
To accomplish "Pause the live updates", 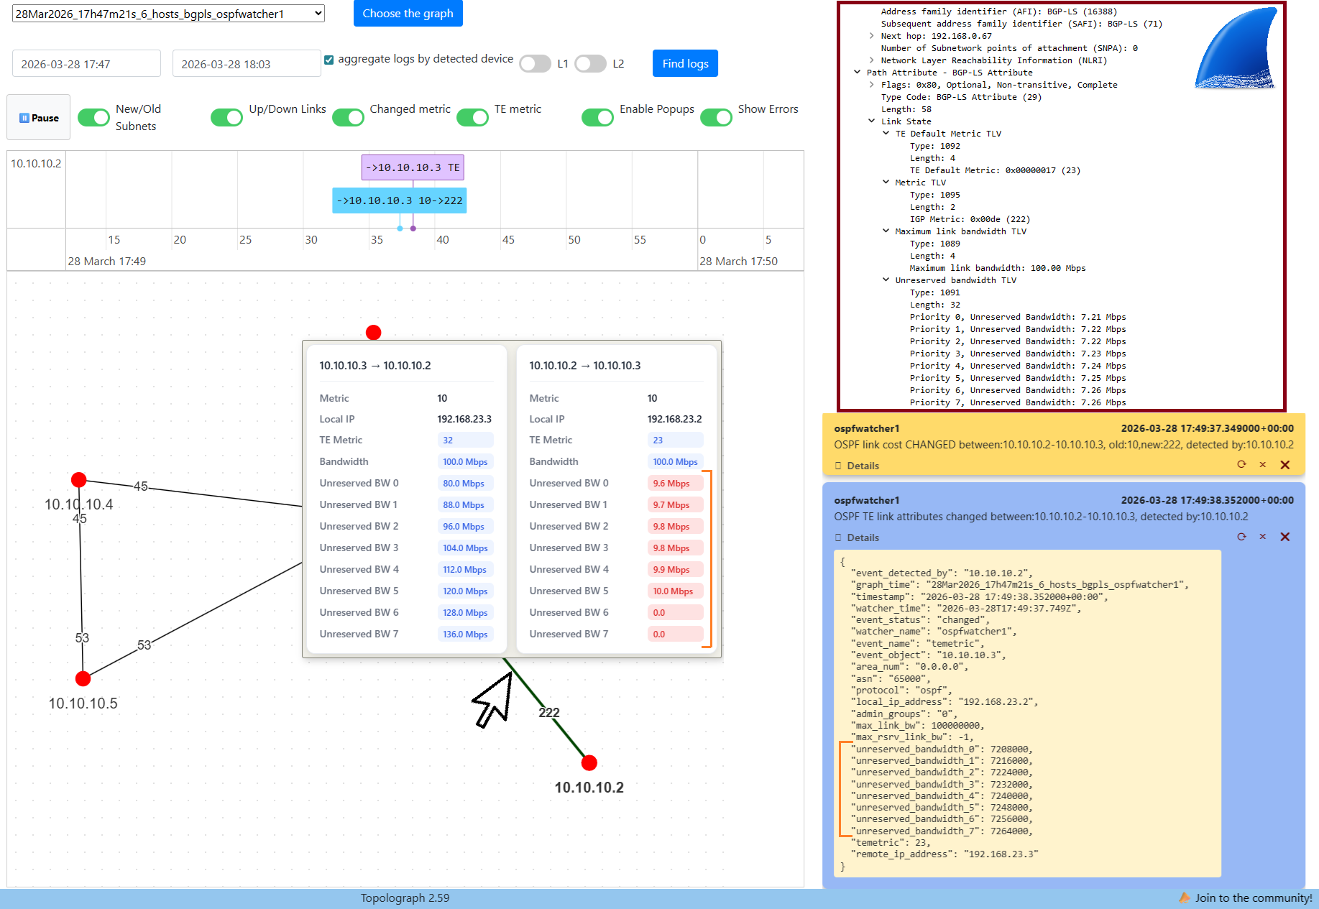I will pos(39,117).
